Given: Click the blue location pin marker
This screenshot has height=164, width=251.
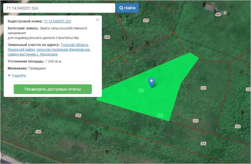Looking at the screenshot, I should tap(151, 82).
